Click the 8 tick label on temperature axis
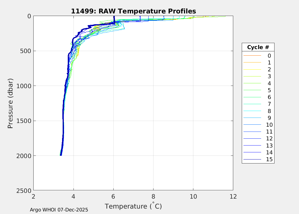 tap(153, 197)
